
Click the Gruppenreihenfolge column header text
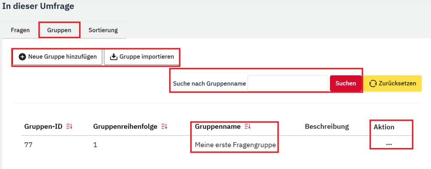(x=125, y=127)
